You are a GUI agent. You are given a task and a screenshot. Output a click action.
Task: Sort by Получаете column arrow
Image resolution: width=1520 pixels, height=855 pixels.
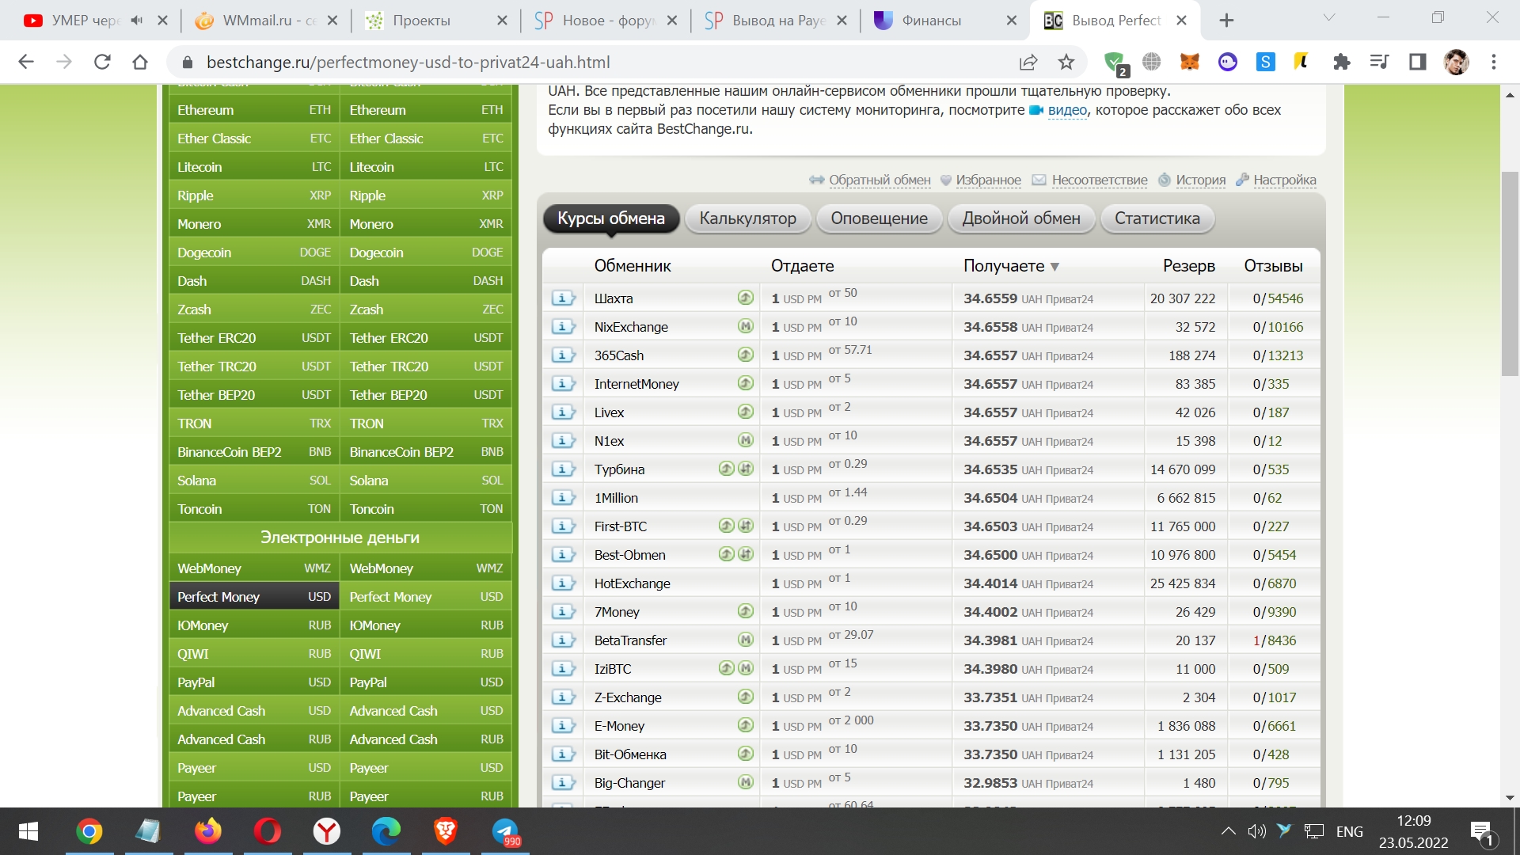pyautogui.click(x=1054, y=267)
